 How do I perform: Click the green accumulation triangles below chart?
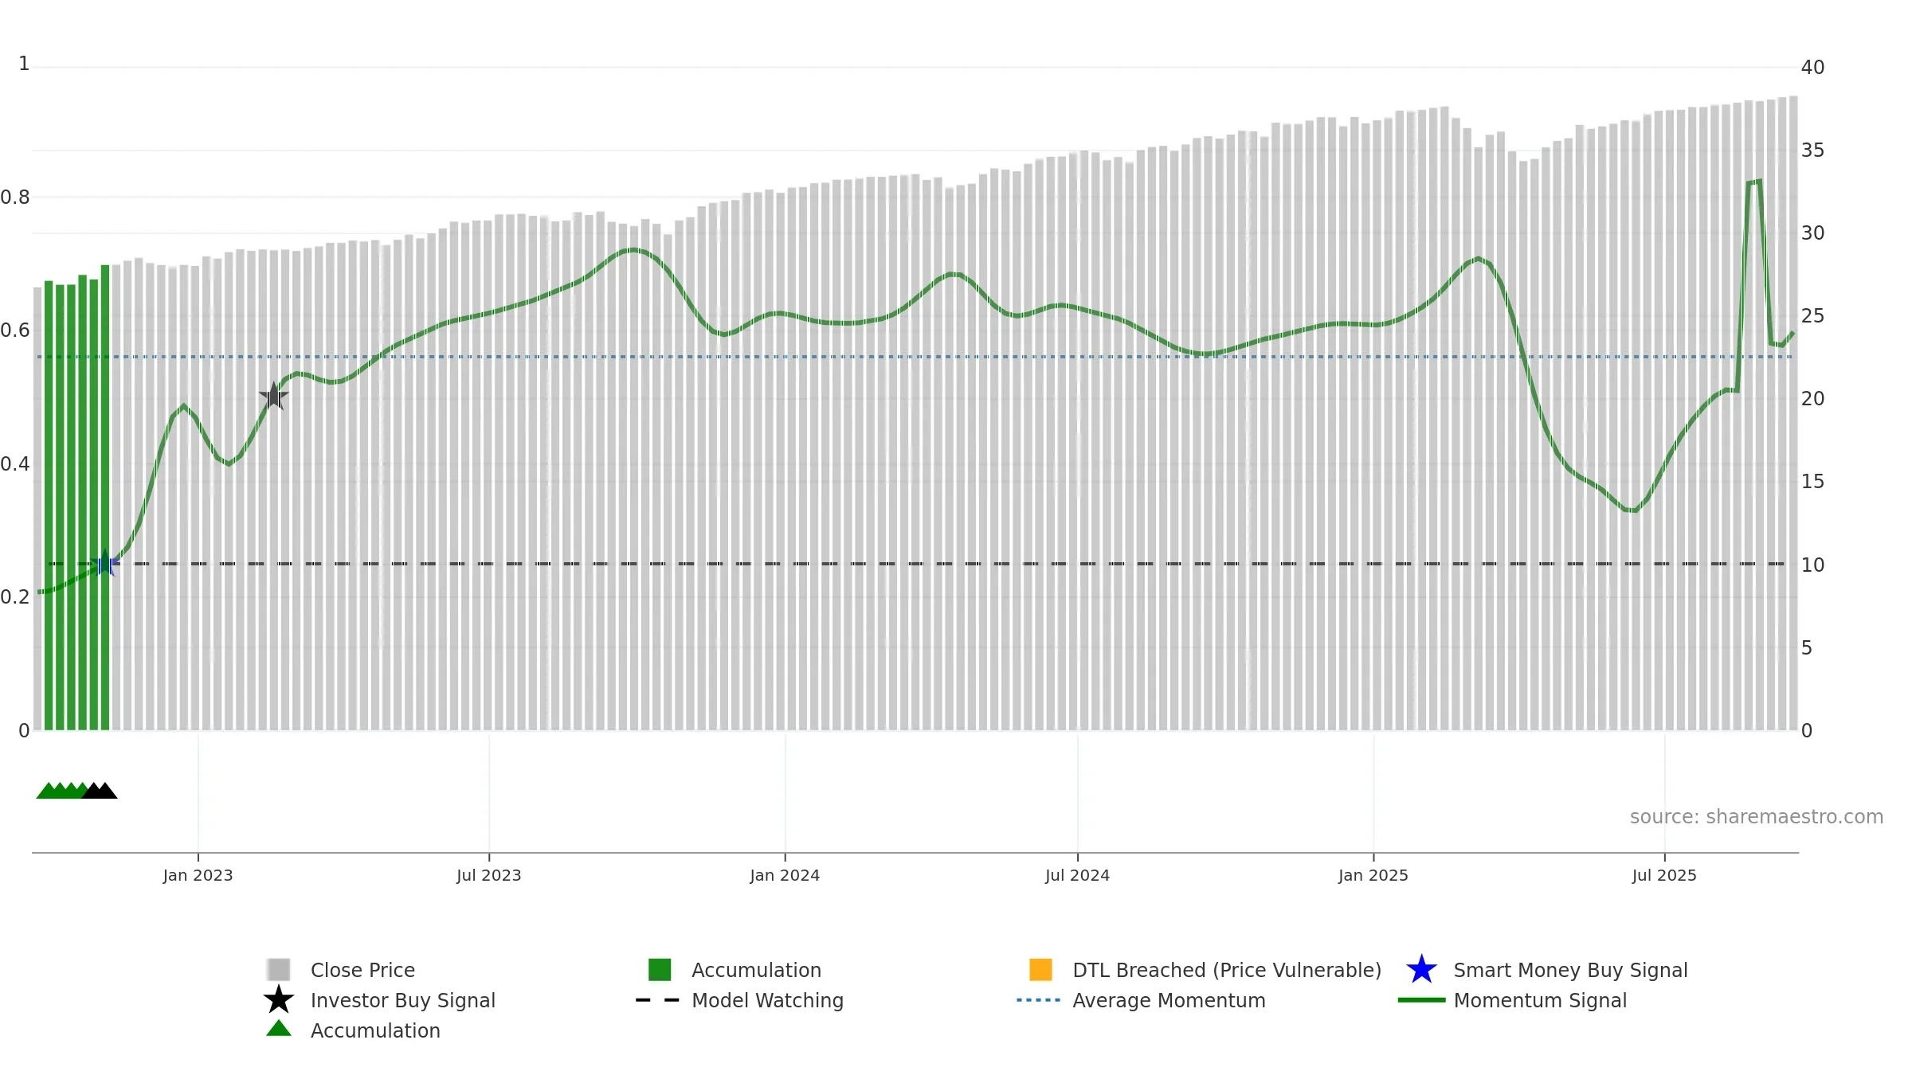[x=61, y=791]
